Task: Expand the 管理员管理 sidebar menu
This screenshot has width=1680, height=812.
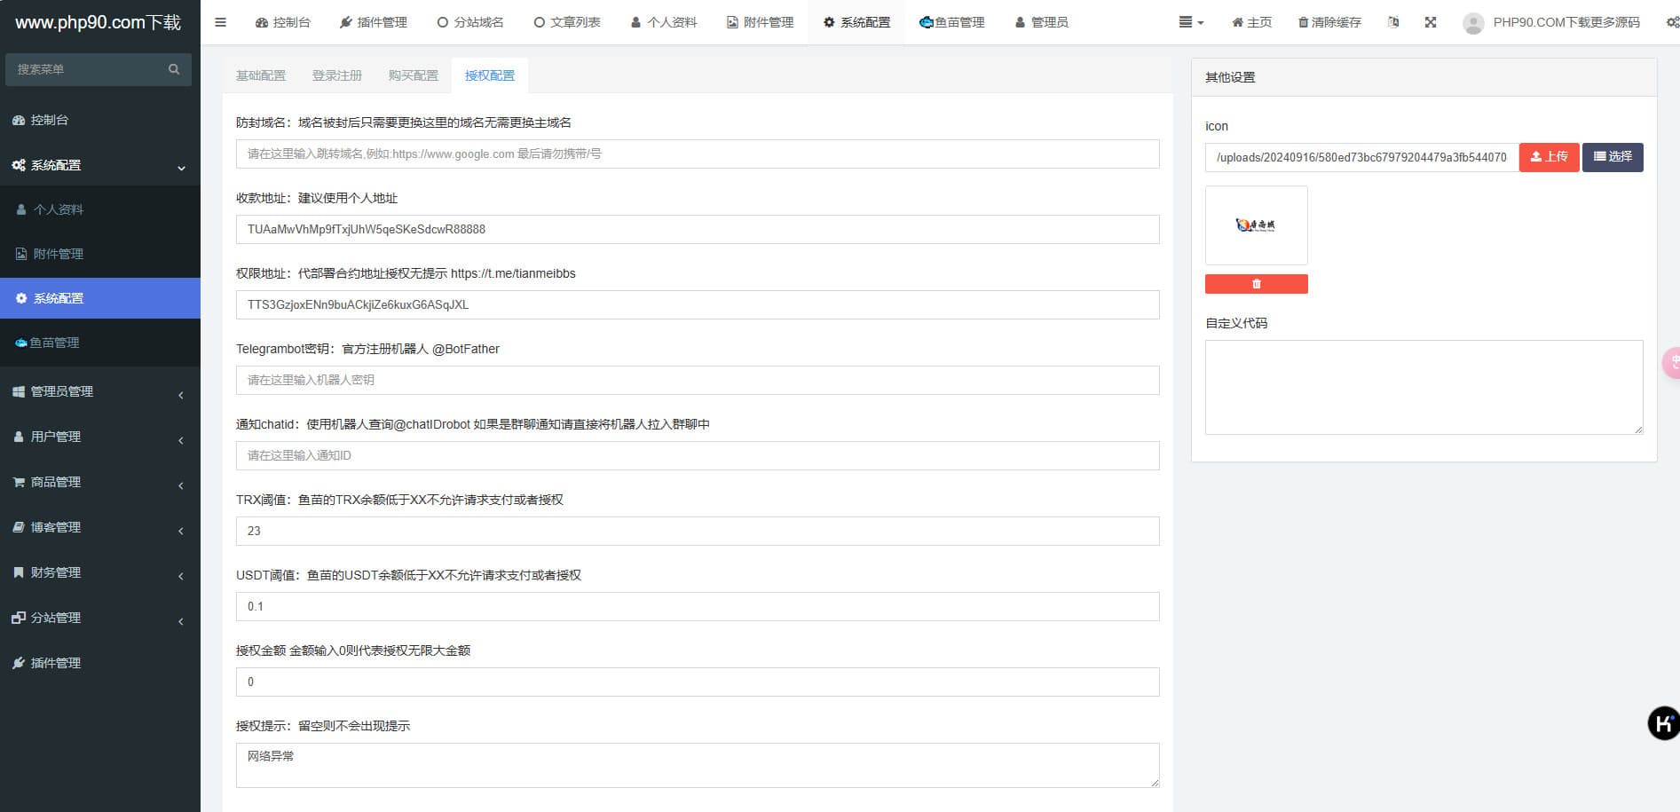Action: pos(99,391)
